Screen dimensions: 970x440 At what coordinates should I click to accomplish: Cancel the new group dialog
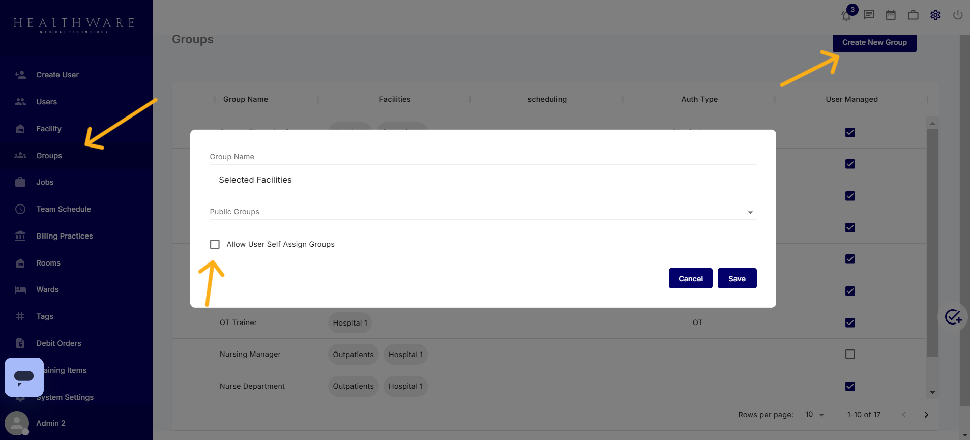[x=690, y=278]
